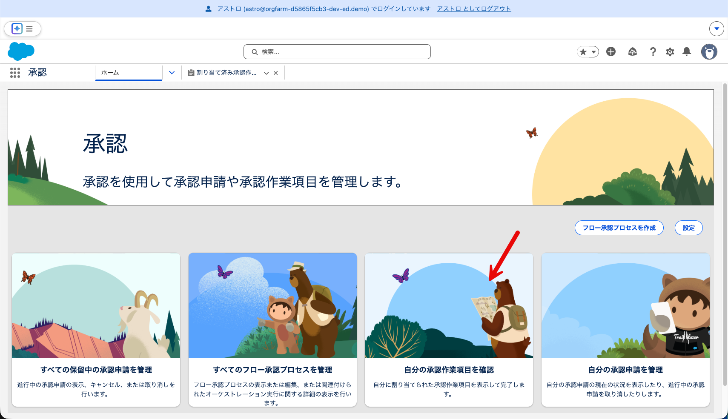
Task: Click the Salesforce cloud logo
Action: click(x=21, y=51)
